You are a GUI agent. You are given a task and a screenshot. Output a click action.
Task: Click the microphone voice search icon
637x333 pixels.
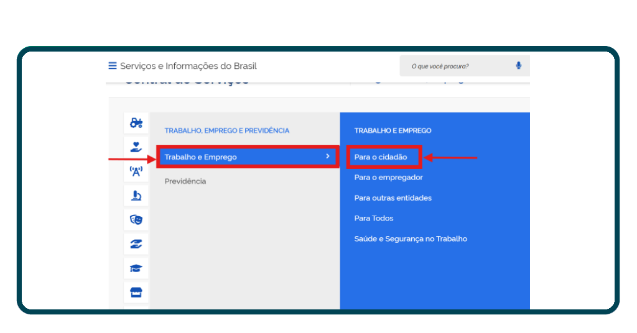coord(518,66)
